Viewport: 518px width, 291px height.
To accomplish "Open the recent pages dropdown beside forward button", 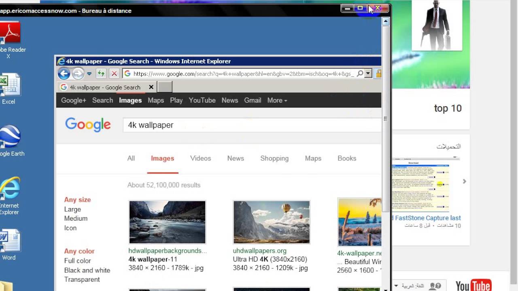I will [x=89, y=74].
